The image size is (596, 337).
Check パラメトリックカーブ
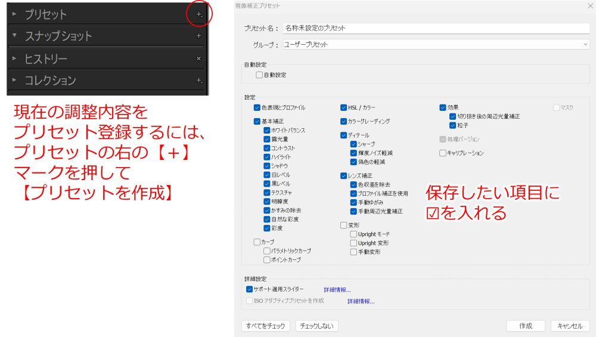(267, 251)
